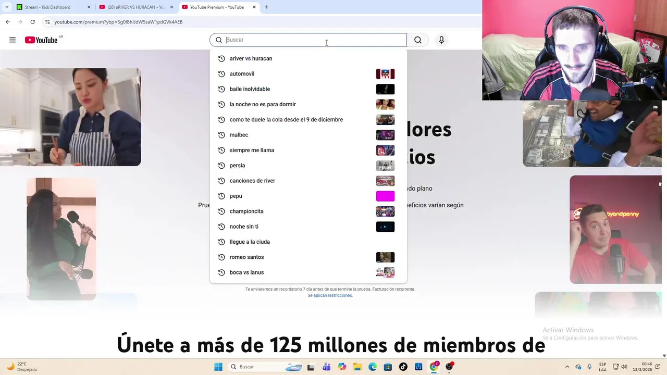
Task: Select suggestion "persia"
Action: pos(308,166)
